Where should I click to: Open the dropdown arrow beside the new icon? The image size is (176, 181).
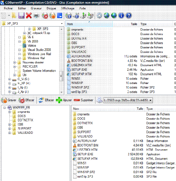pos(9,16)
